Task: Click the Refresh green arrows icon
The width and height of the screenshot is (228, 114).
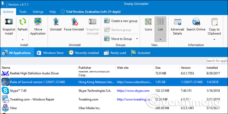Action: click(23, 22)
